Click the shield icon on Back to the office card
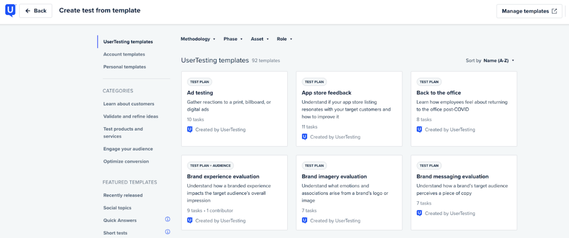The height and width of the screenshot is (238, 569). (x=420, y=129)
